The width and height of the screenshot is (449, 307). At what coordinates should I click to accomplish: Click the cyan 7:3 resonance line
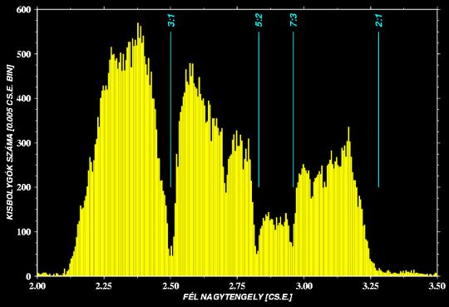pos(294,110)
